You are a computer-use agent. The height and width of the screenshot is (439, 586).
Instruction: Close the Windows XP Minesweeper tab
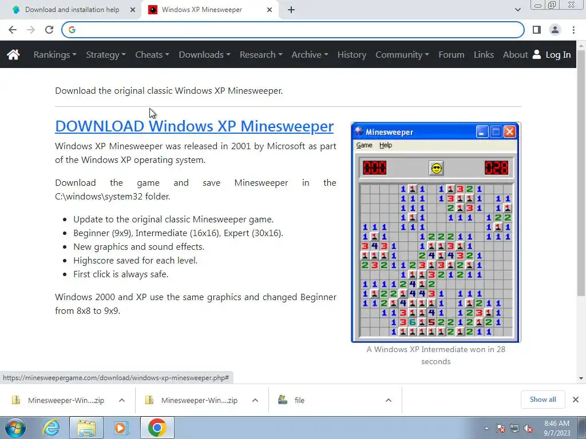pos(270,10)
